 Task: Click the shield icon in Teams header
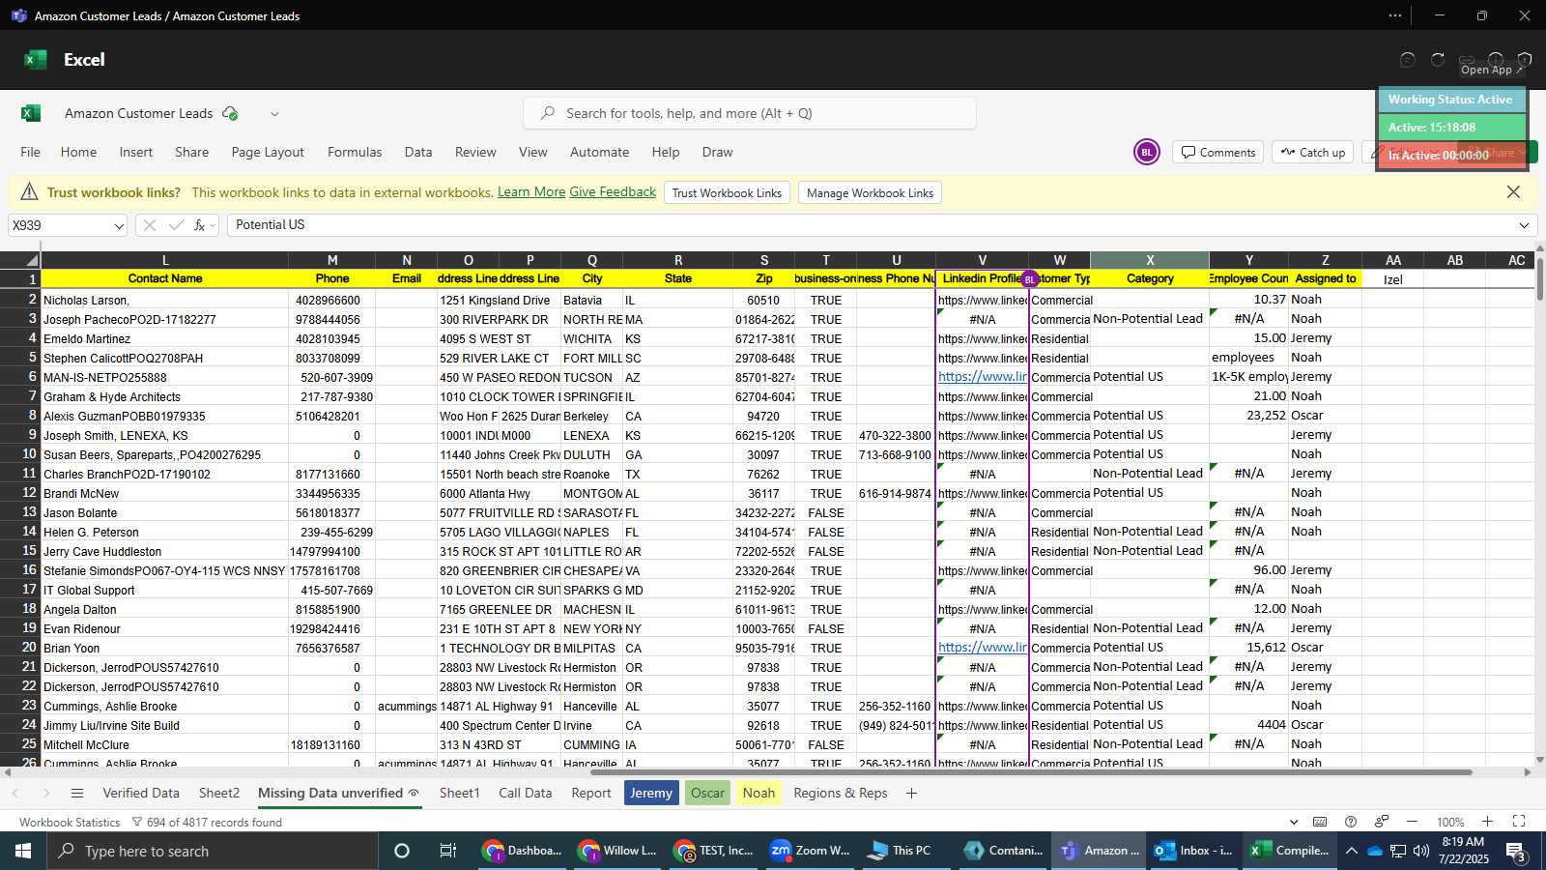coord(1525,60)
